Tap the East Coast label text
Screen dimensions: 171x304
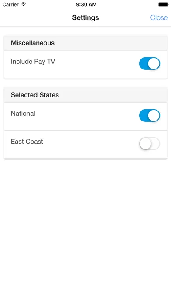(27, 142)
